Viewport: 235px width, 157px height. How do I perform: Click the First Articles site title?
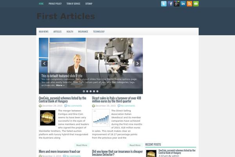(66, 16)
